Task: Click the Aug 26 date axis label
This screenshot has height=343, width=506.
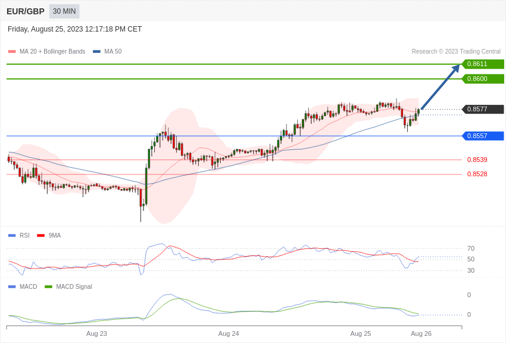Action: coord(421,333)
